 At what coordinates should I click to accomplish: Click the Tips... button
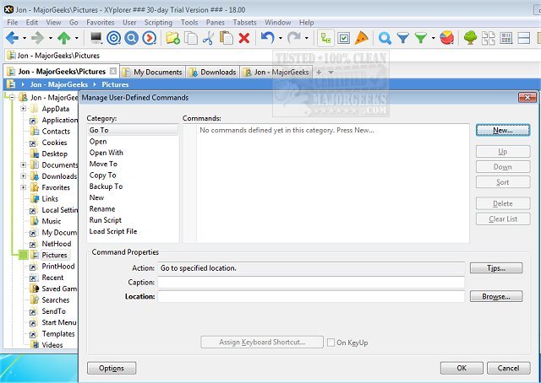496,268
